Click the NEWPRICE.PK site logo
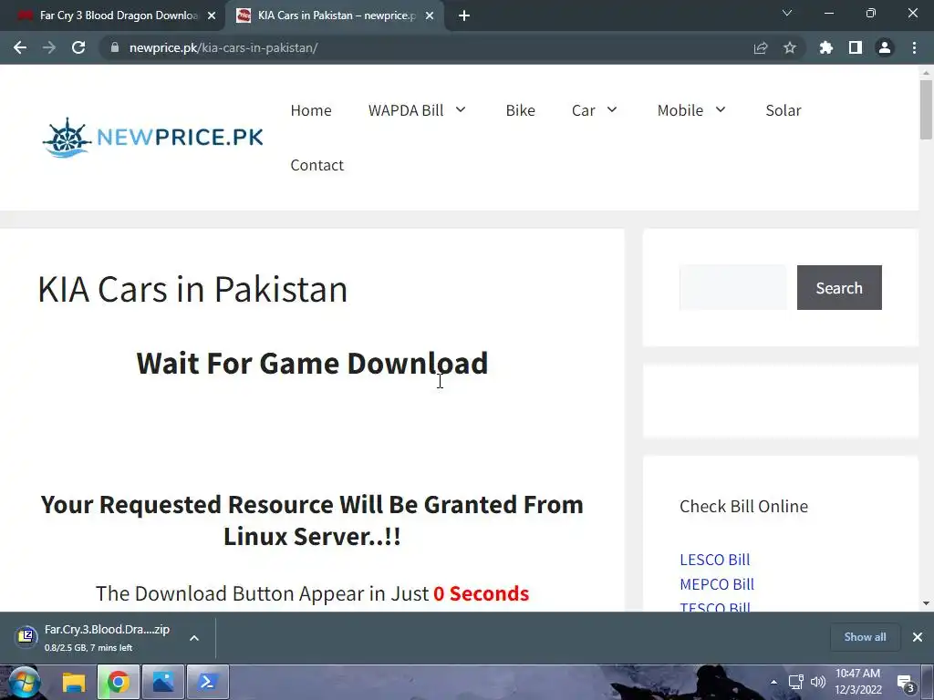This screenshot has height=700, width=934. pyautogui.click(x=152, y=138)
